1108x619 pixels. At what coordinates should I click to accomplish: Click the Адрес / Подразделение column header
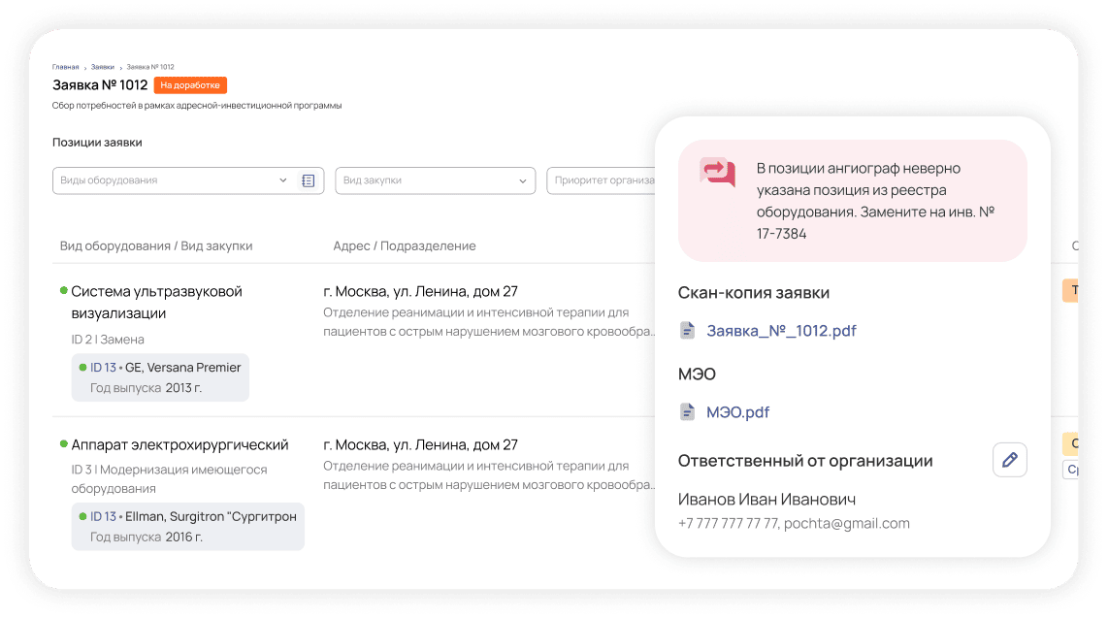pos(405,245)
